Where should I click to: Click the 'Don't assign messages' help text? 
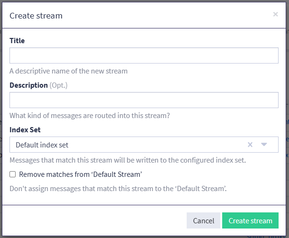[118, 189]
